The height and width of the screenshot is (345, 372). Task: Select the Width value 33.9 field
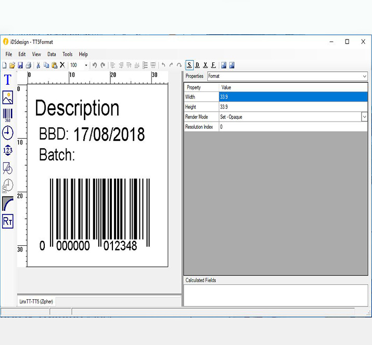click(x=293, y=97)
